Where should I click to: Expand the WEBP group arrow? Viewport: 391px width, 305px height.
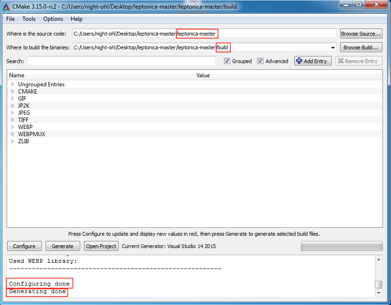(12, 127)
